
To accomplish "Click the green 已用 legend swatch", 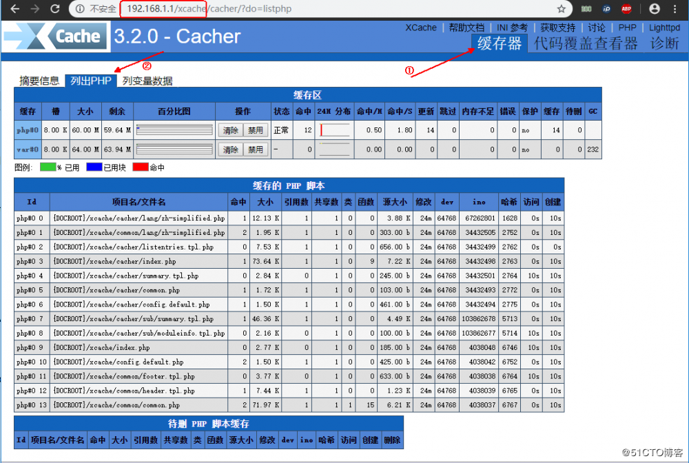I will pos(48,167).
